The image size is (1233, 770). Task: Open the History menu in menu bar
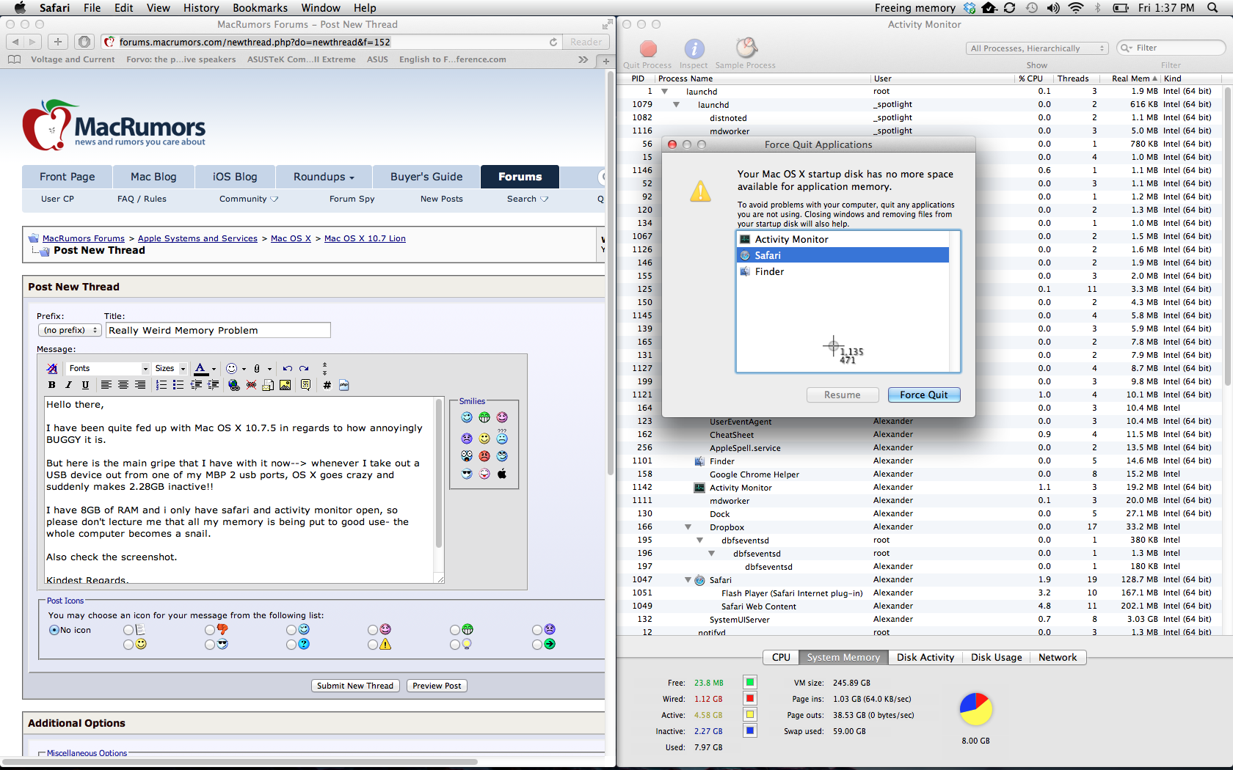[201, 8]
